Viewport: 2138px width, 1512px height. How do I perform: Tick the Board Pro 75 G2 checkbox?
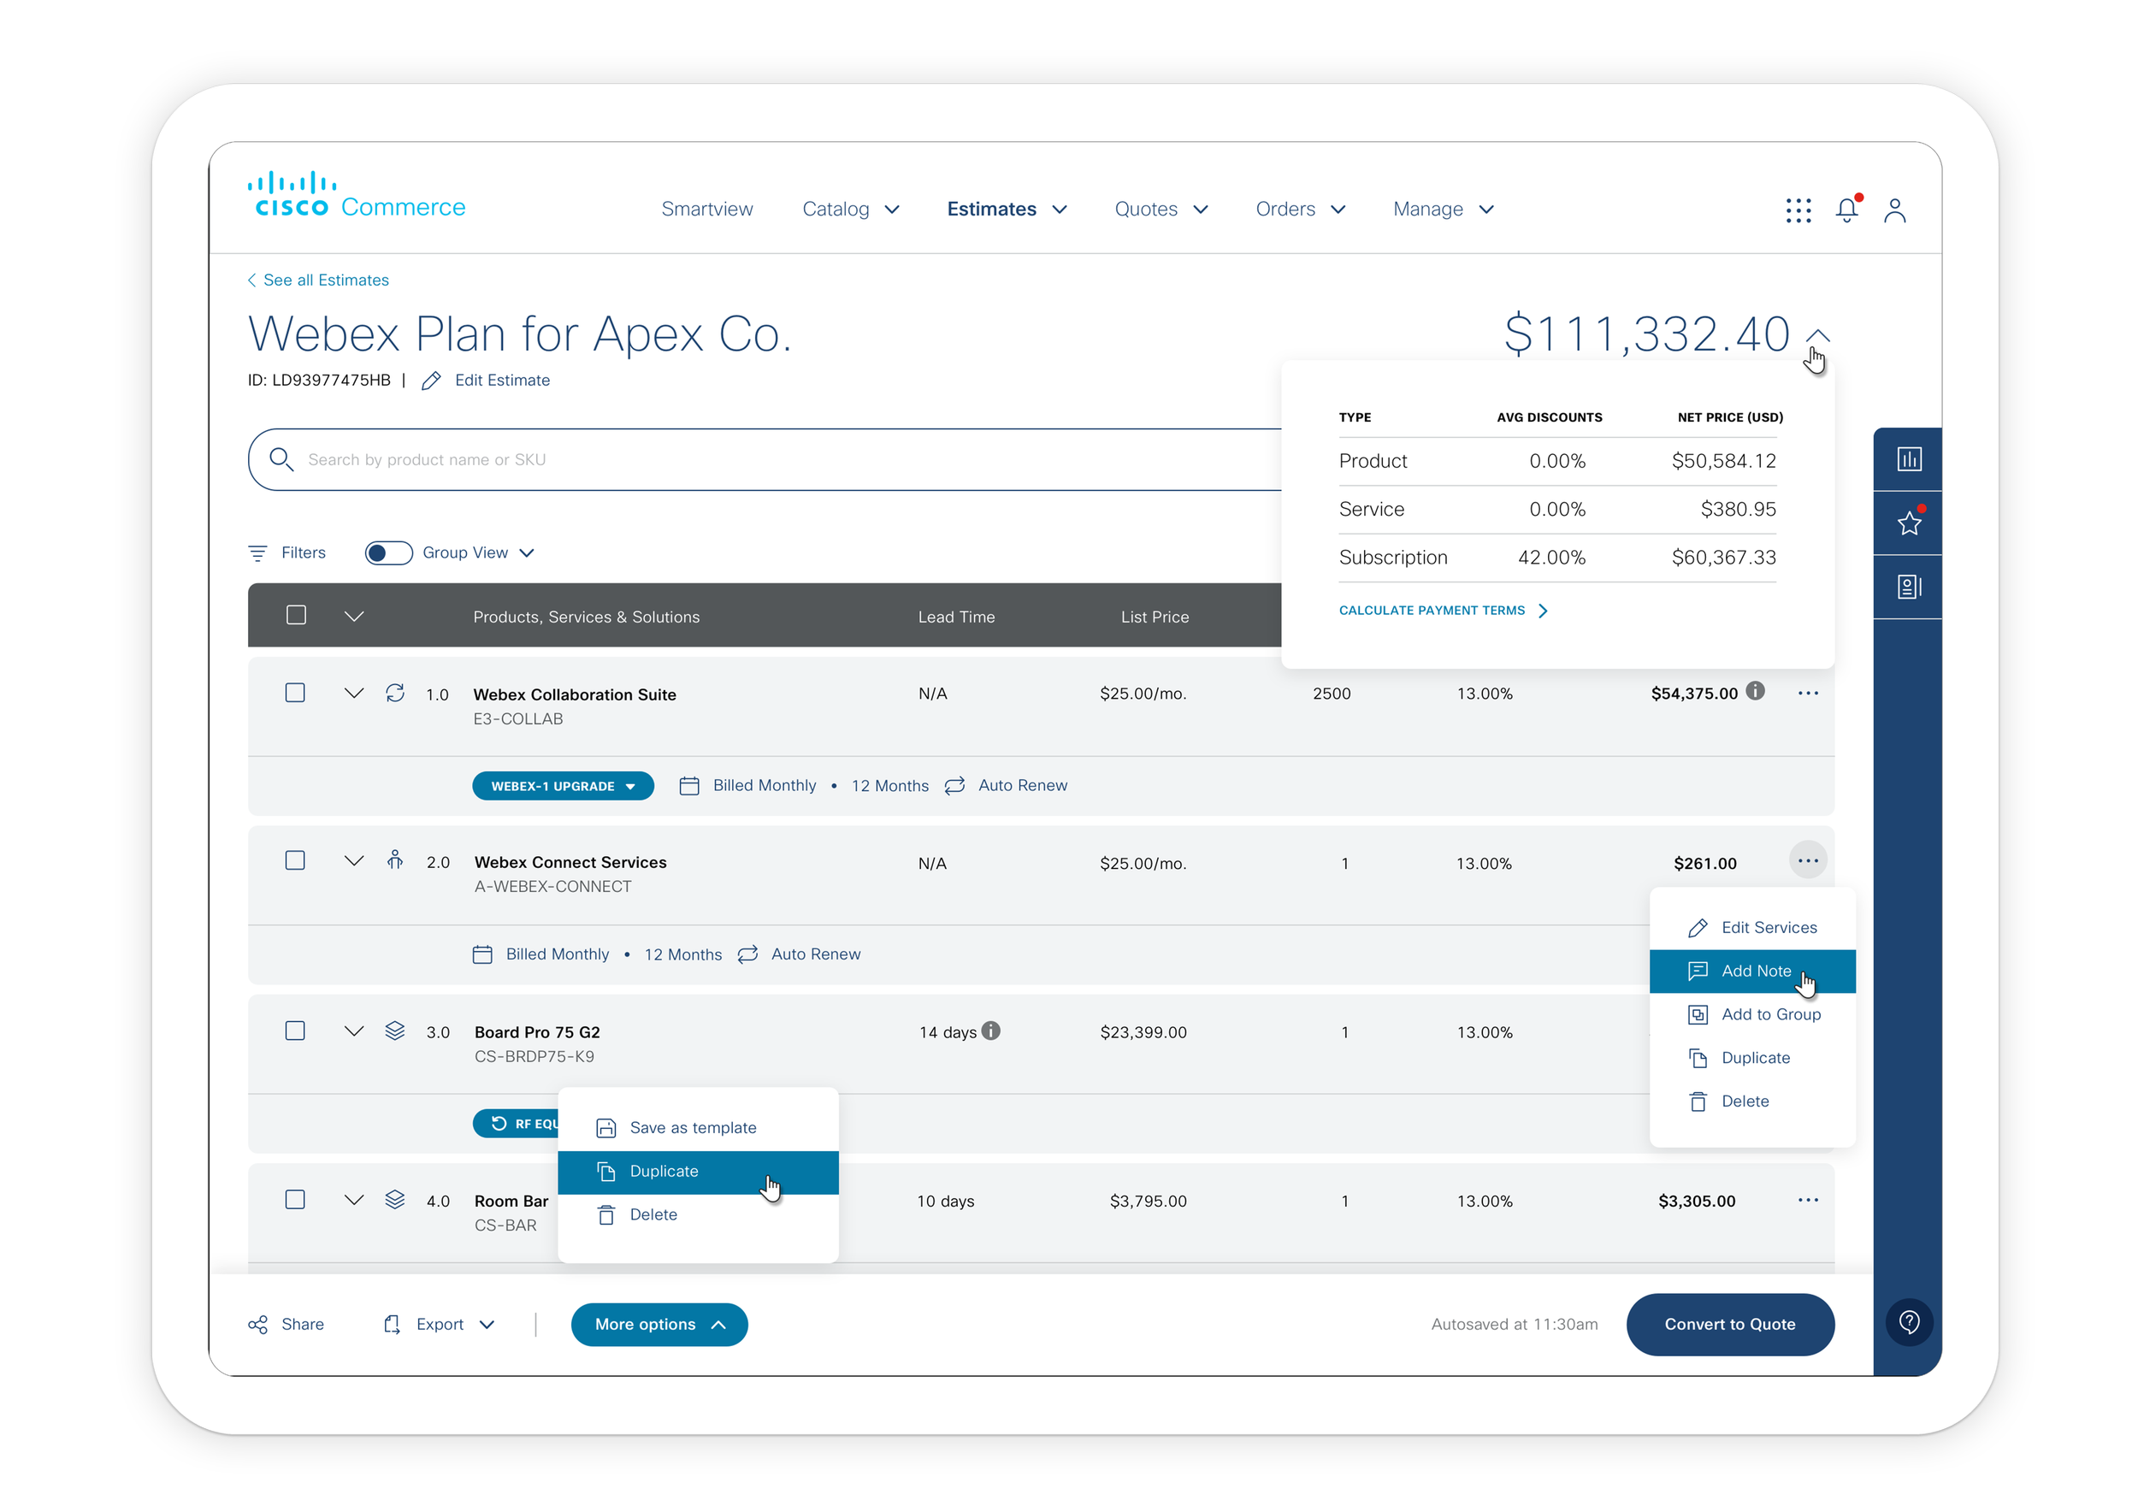(x=295, y=1031)
